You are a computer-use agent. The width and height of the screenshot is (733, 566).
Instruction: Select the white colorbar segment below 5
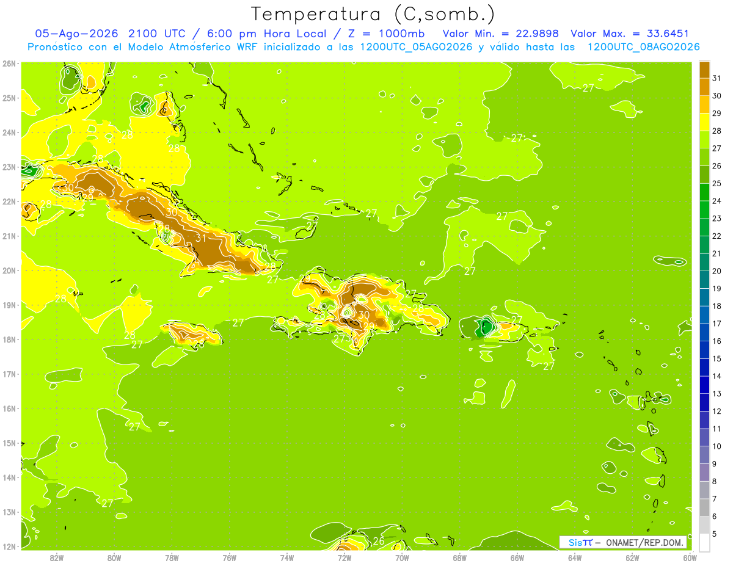704,542
